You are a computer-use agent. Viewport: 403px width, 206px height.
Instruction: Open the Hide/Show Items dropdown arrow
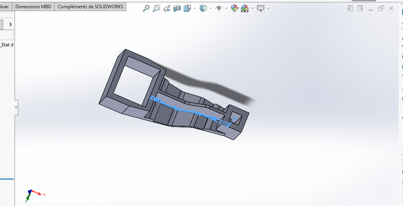[x=226, y=8]
